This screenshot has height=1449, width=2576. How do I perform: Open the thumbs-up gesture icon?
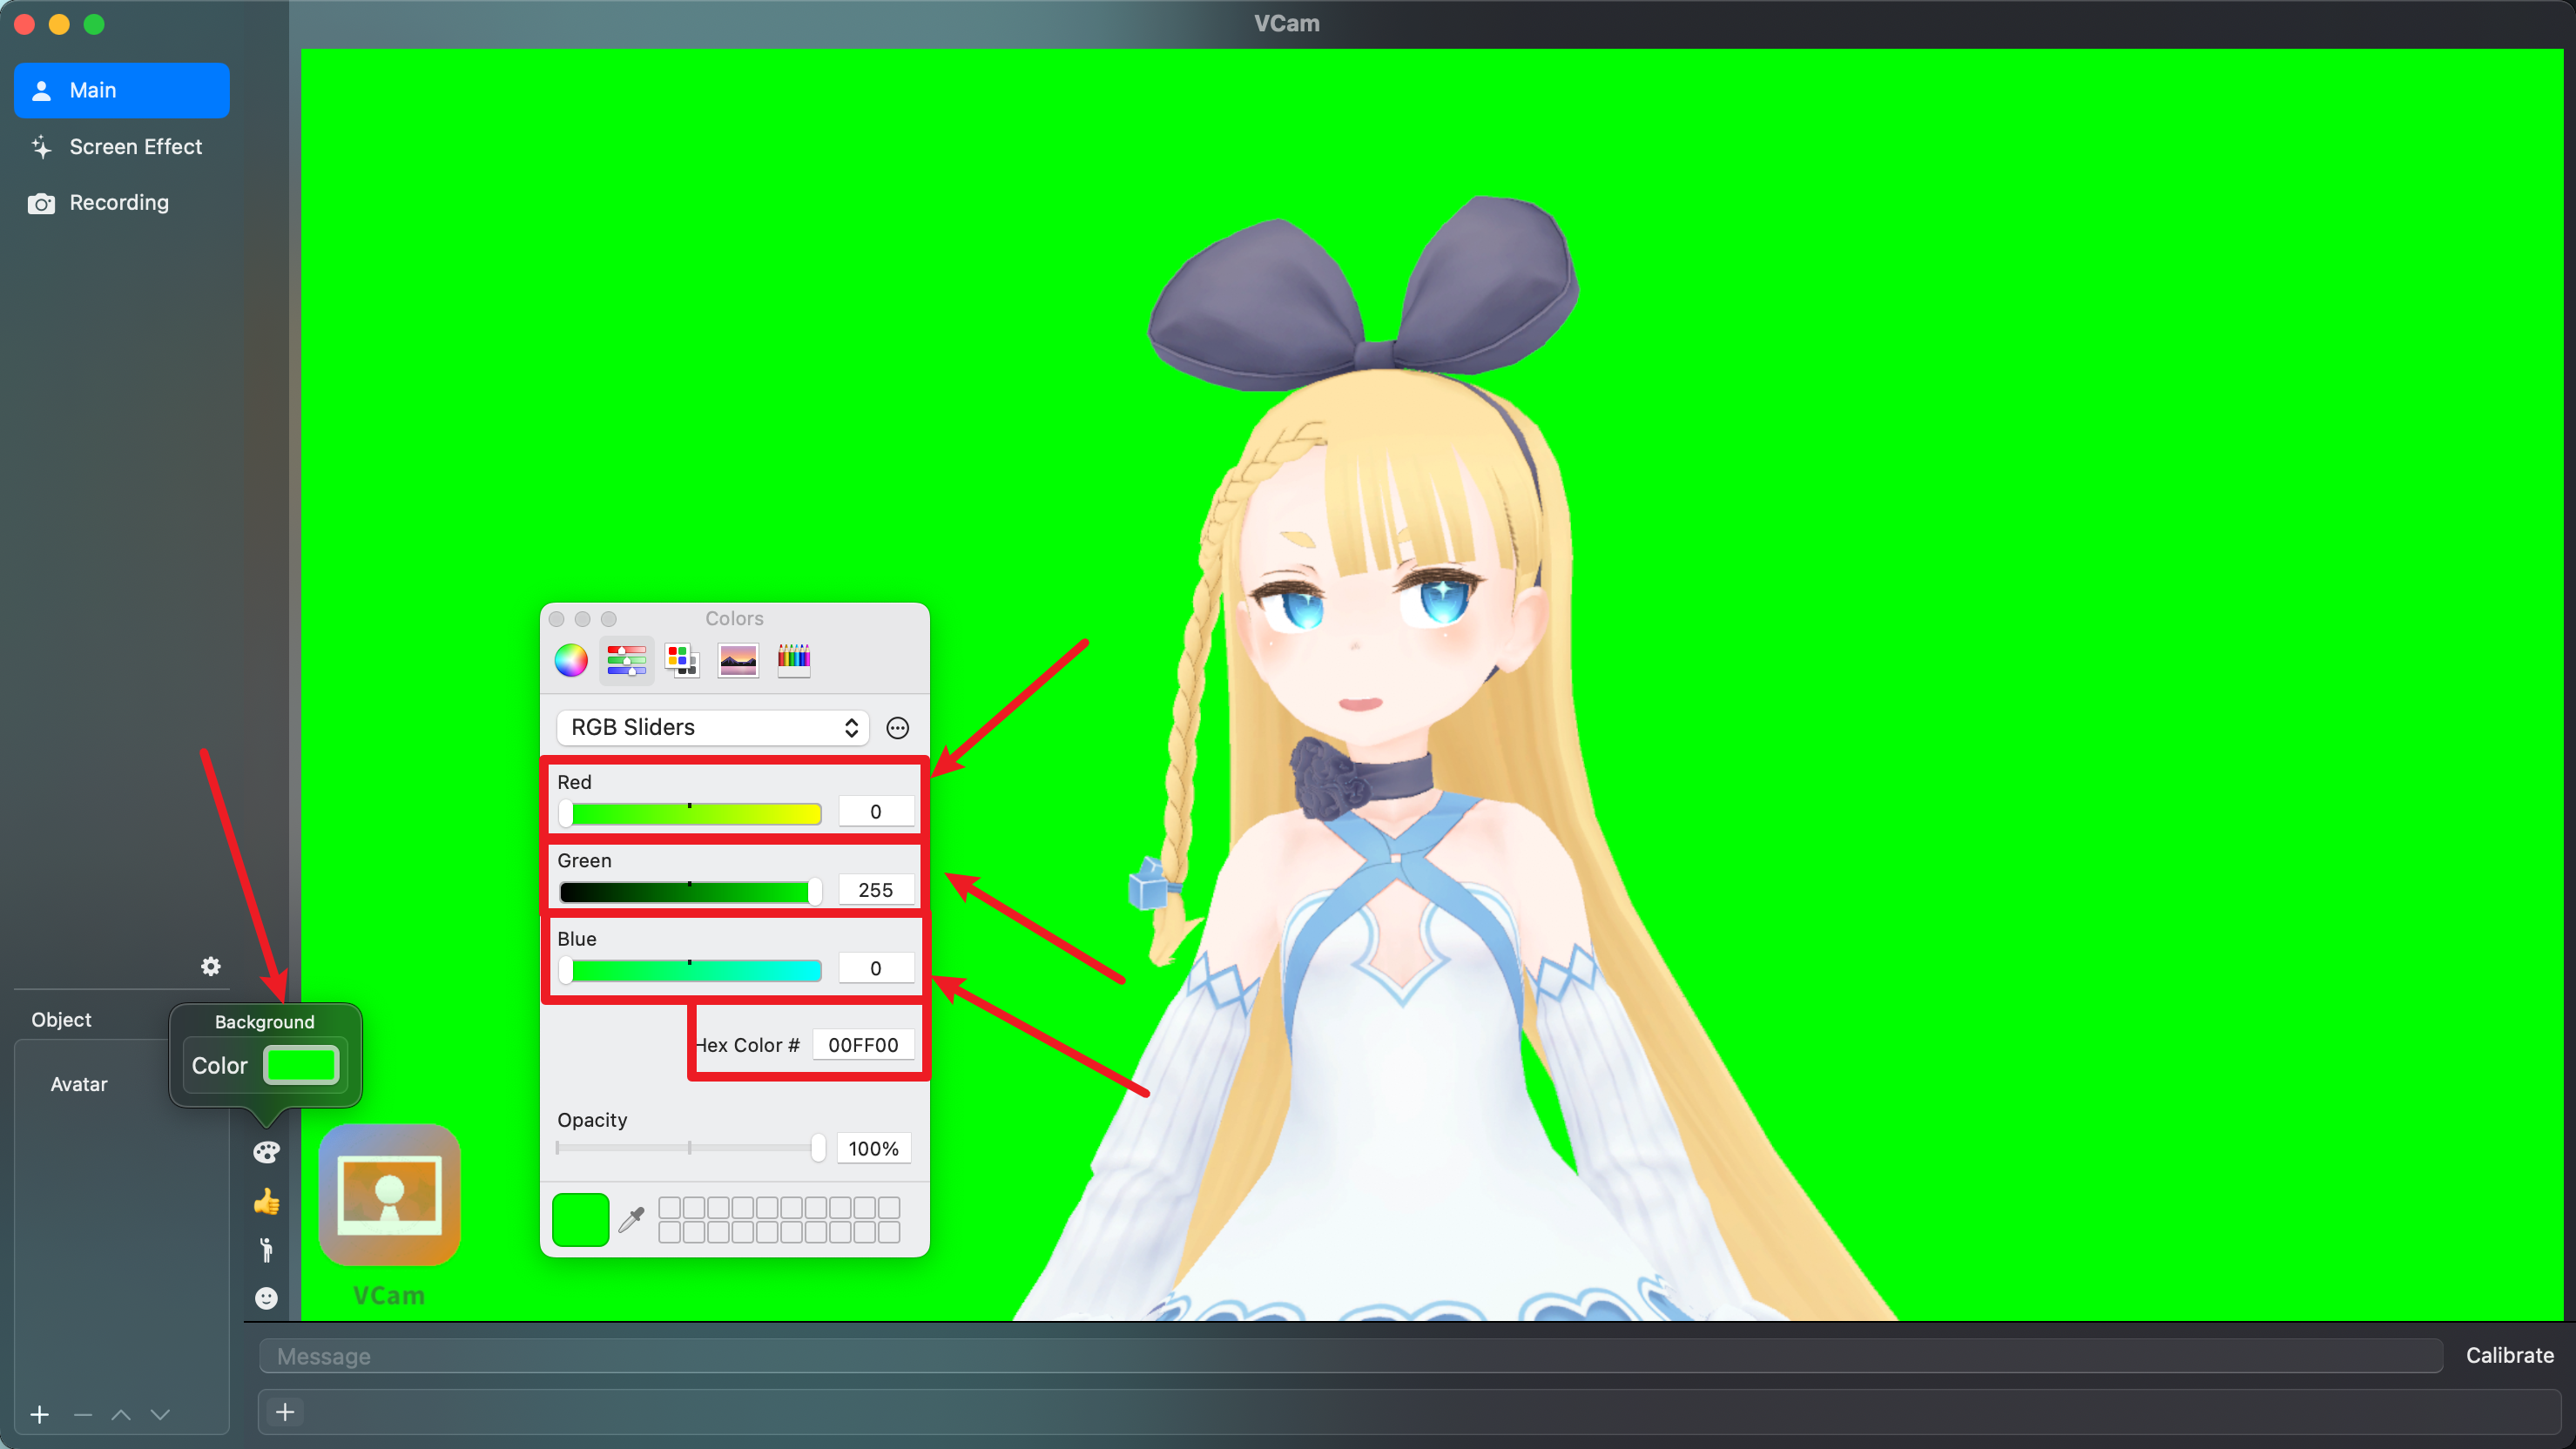[x=266, y=1201]
